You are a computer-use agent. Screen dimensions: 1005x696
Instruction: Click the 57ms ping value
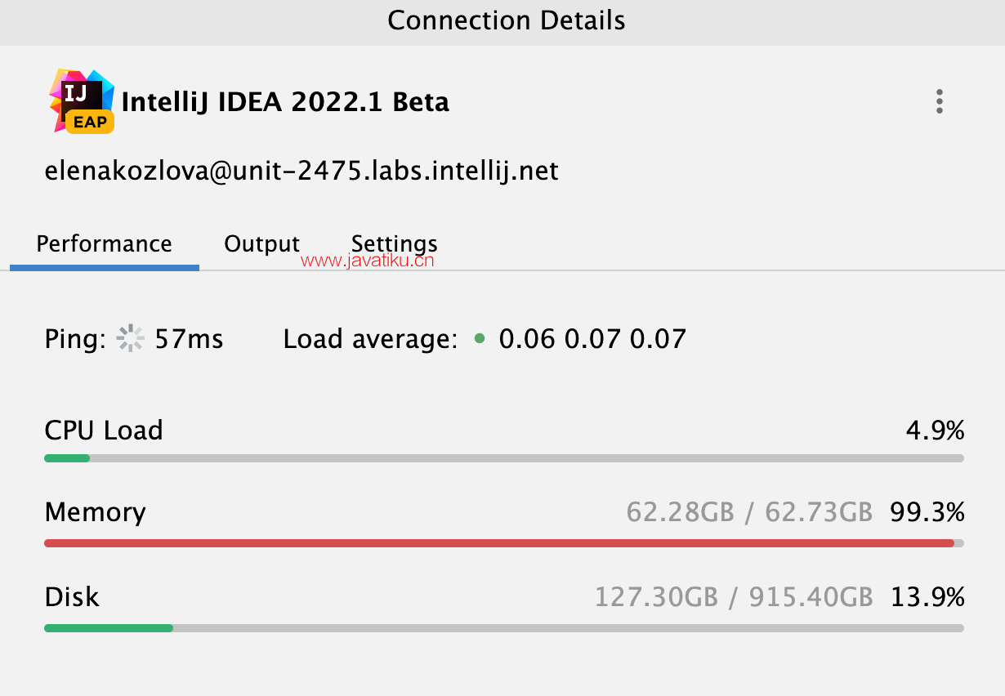coord(189,338)
